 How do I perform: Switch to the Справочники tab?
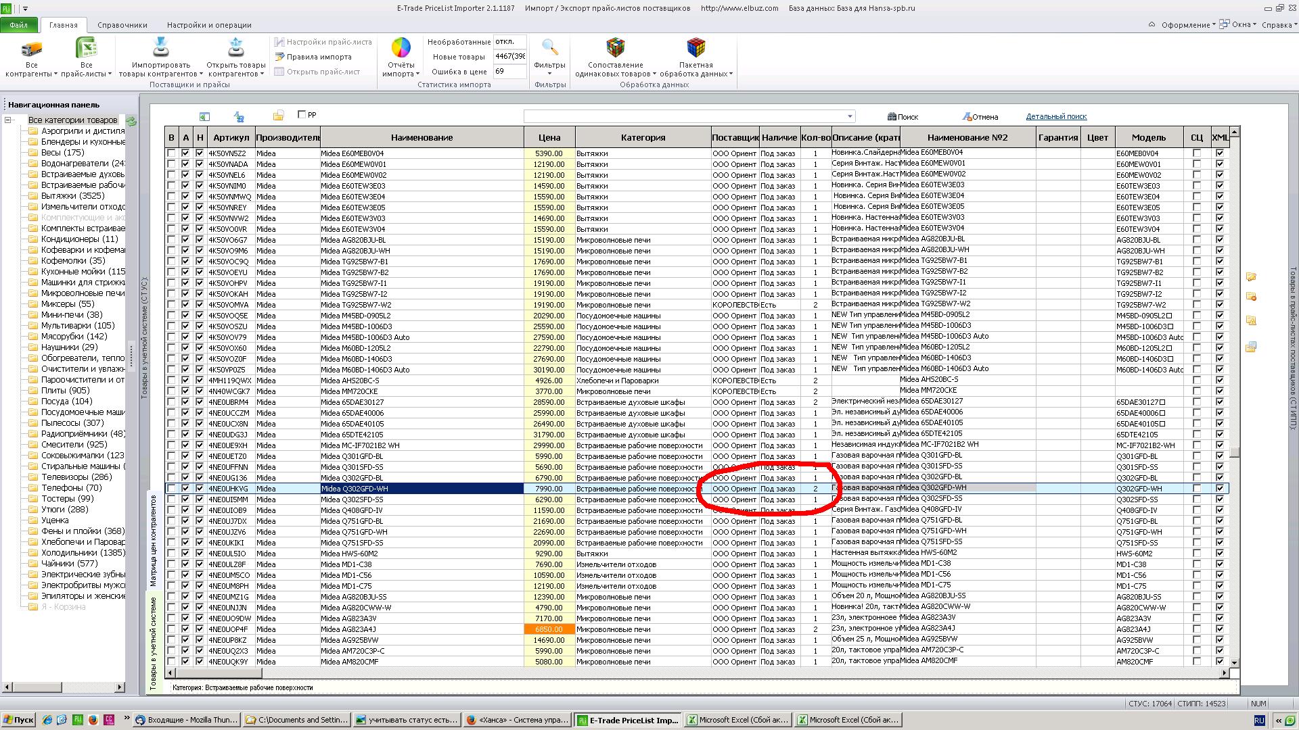click(122, 25)
